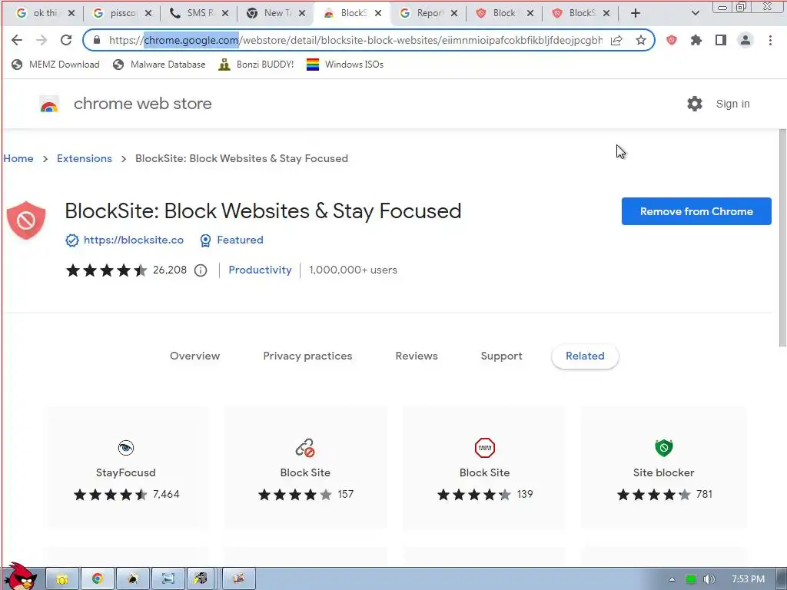Open the StayFocusd extension card
This screenshot has width=787, height=590.
pos(126,468)
